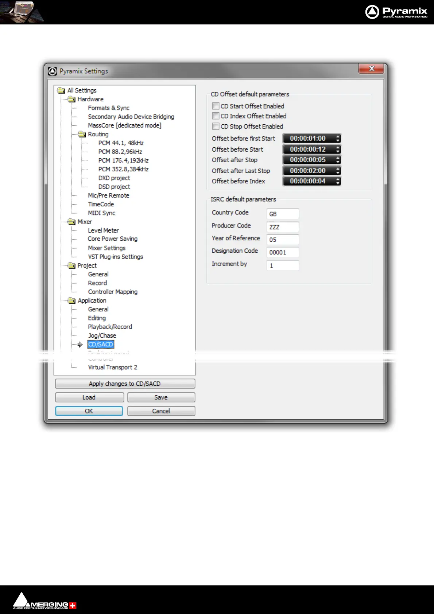Open DSD project routing
This screenshot has height=614, width=434.
114,187
